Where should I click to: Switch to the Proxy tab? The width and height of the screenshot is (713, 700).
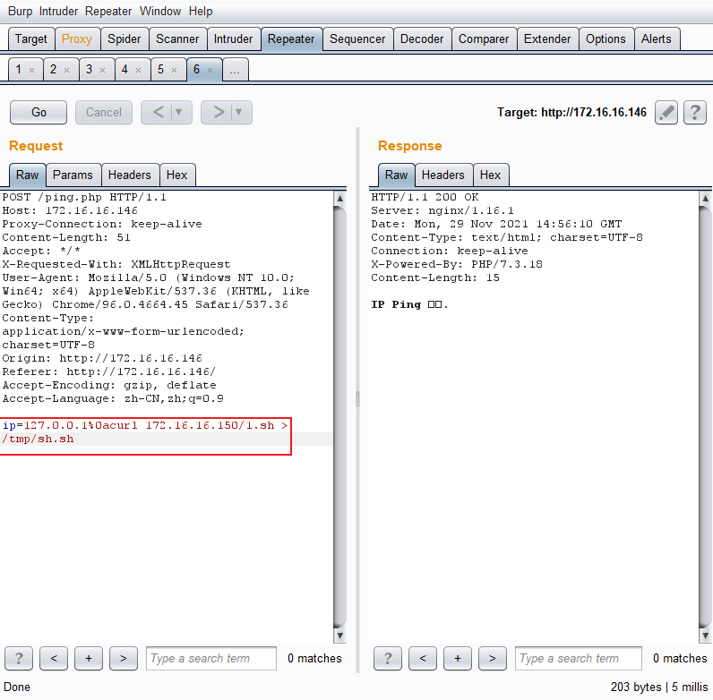77,39
